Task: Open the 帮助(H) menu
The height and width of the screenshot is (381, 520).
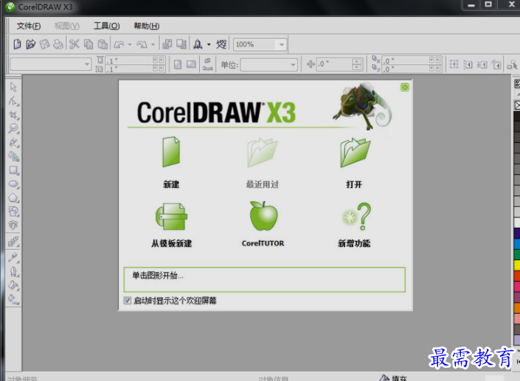Action: [x=147, y=26]
